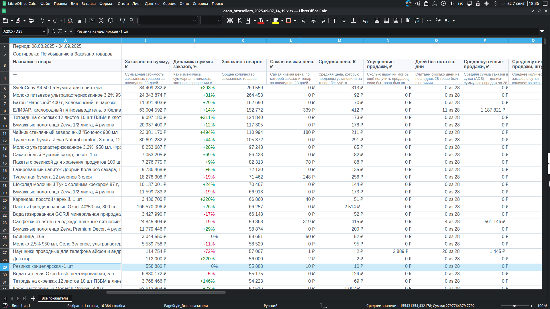Click document-modified save indicator in status bar
The image size is (550, 309).
5,306
